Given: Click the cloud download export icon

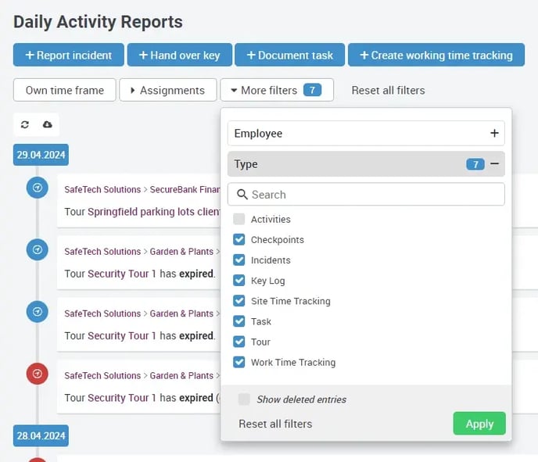Looking at the screenshot, I should [x=47, y=125].
